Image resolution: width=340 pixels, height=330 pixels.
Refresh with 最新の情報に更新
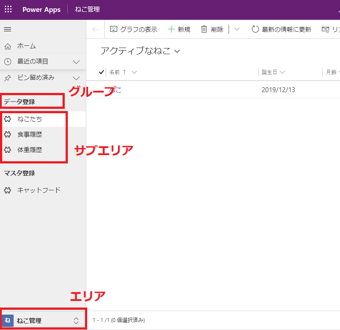281,30
